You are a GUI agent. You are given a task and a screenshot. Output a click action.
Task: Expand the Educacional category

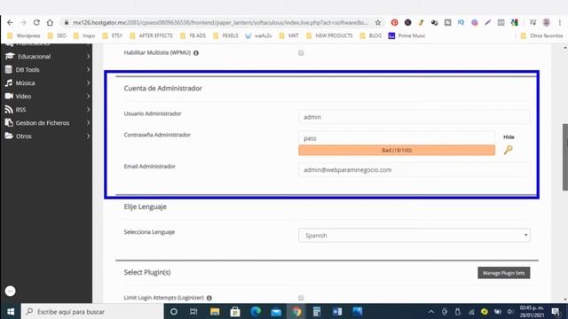88,56
